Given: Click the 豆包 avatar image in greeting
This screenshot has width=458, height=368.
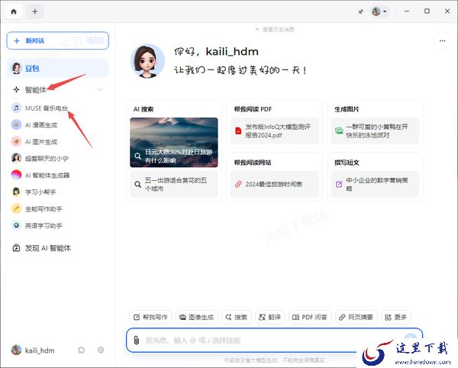Looking at the screenshot, I should [147, 61].
